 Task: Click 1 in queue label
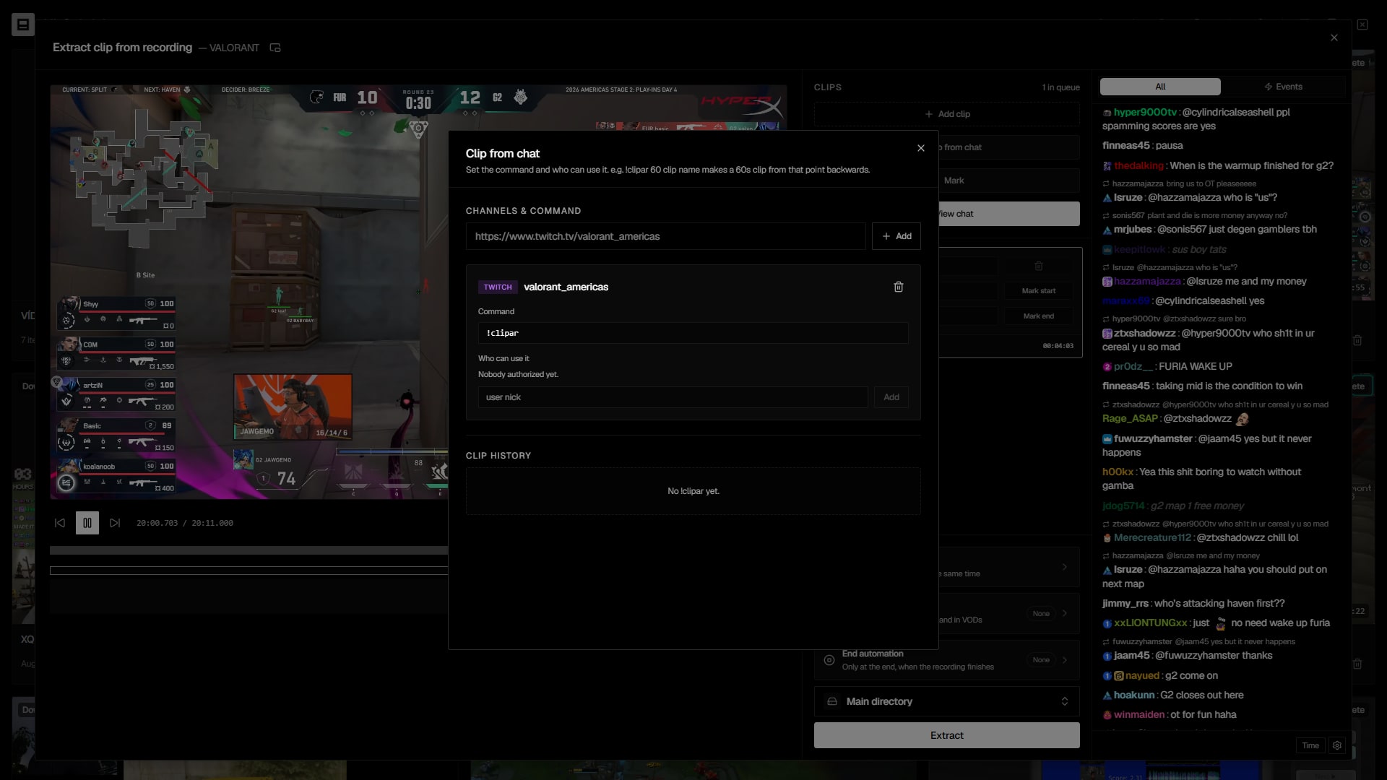[x=1060, y=87]
